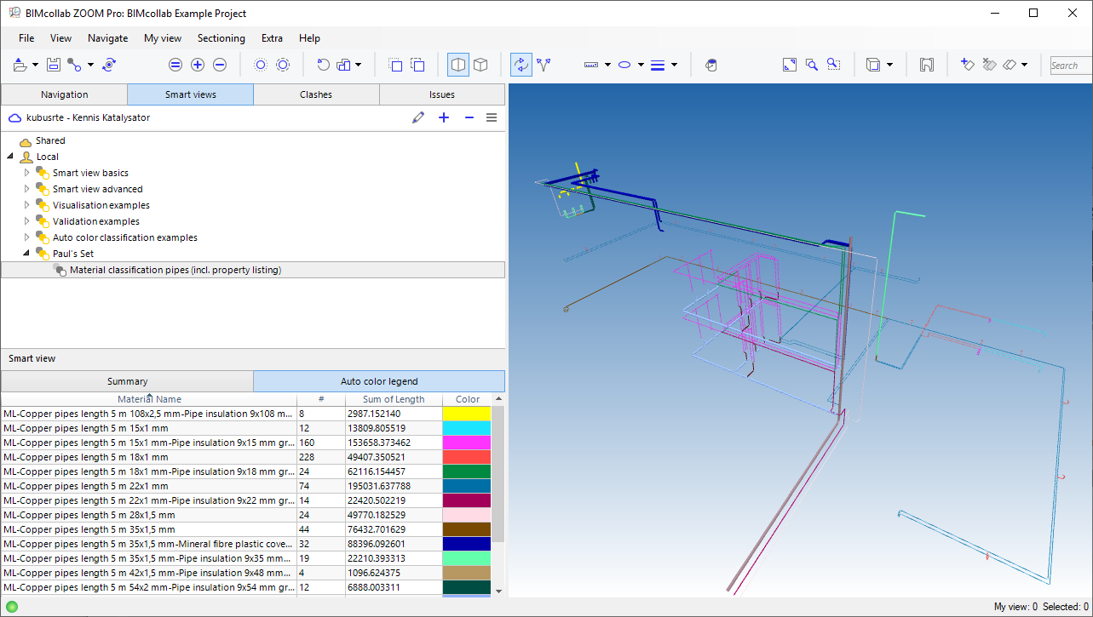Toggle the orthographic cube view
1093x617 pixels.
coord(480,65)
